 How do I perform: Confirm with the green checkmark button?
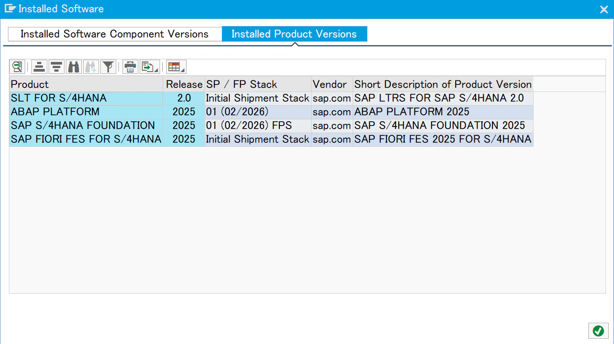[598, 331]
